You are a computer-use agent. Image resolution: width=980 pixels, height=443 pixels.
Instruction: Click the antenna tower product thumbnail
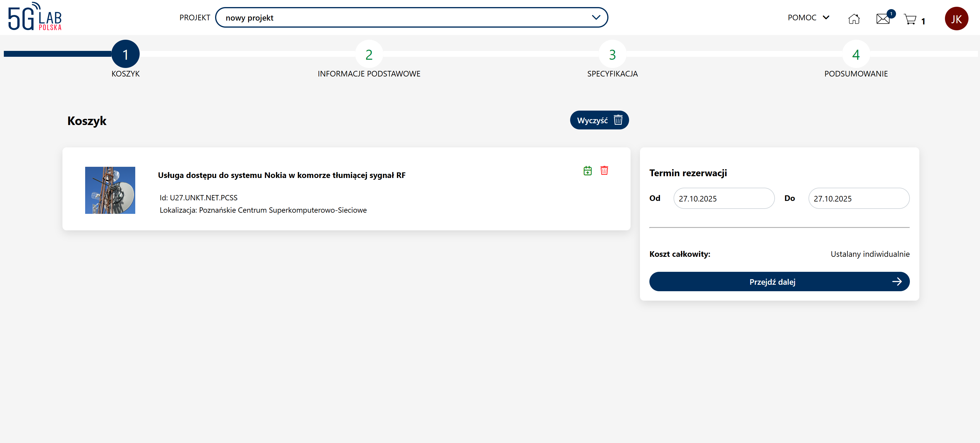click(110, 190)
